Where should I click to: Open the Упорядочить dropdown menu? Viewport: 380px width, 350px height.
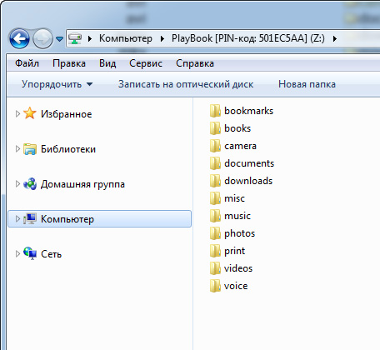pos(57,84)
